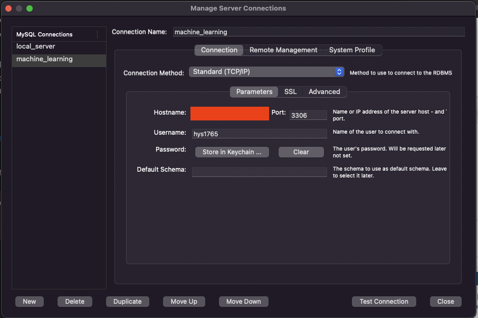
Task: Select the Parameters sub-tab
Action: point(254,92)
